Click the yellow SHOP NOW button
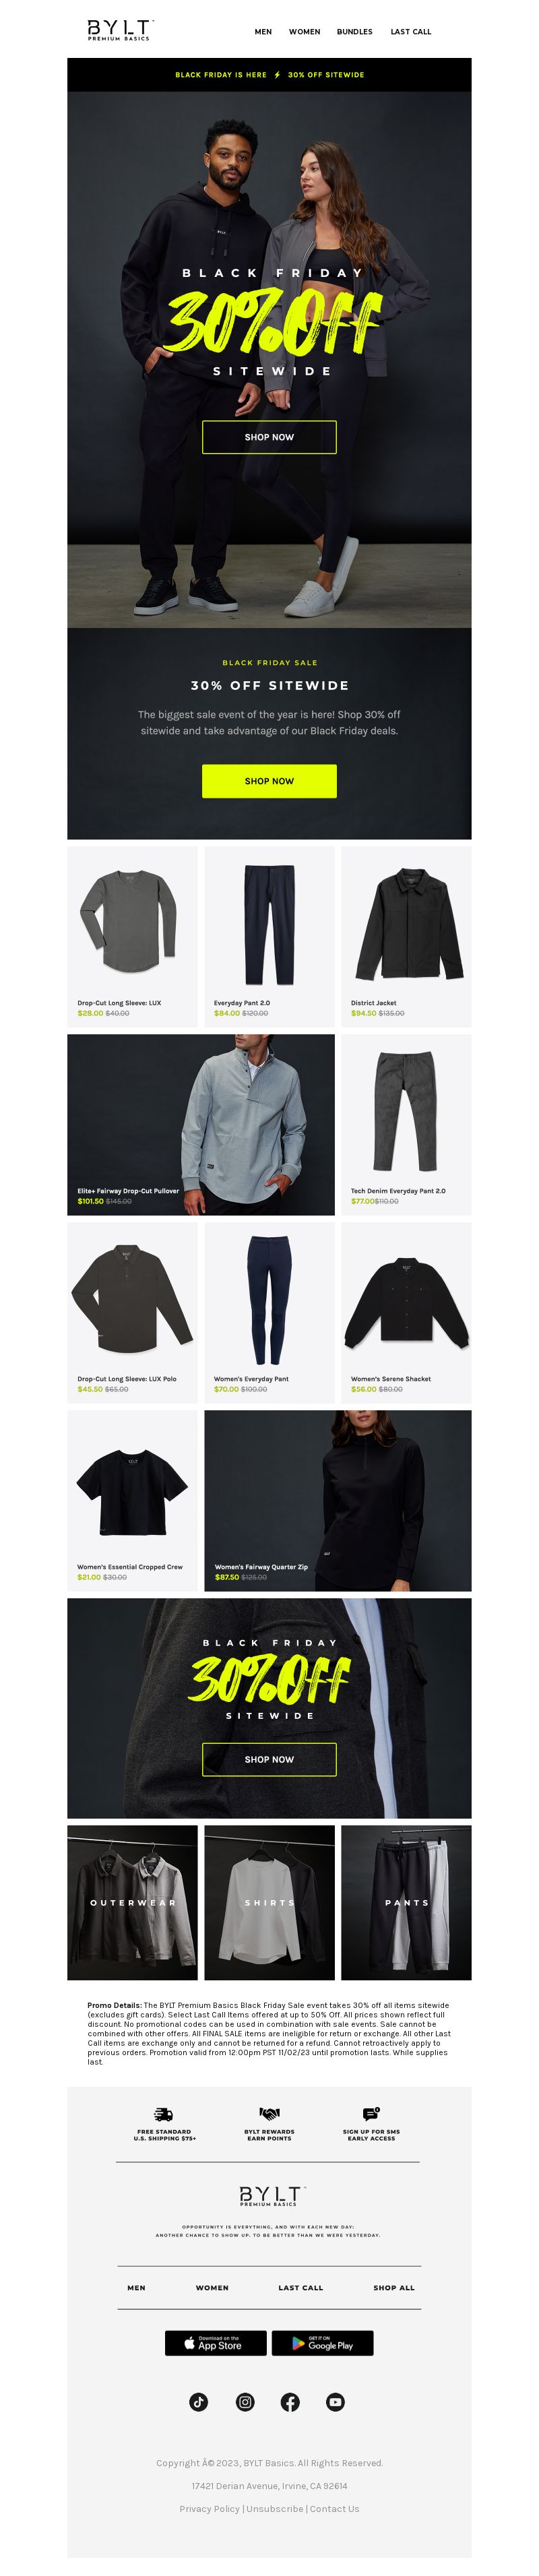 coord(269,781)
